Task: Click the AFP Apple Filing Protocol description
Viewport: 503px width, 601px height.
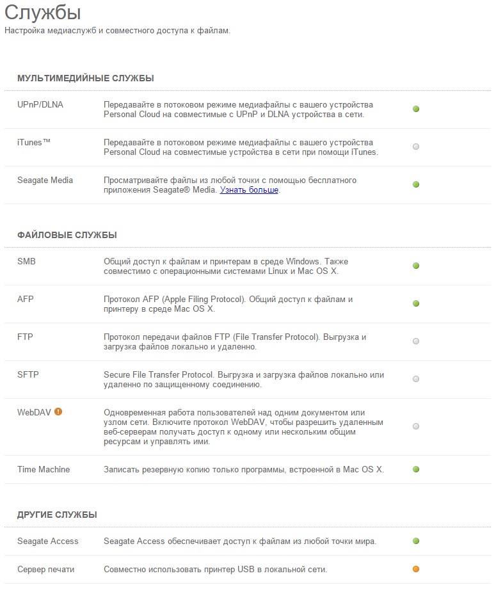Action: (228, 304)
